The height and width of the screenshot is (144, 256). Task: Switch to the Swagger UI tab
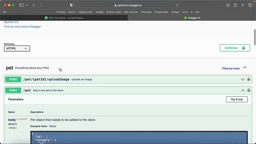192,18
